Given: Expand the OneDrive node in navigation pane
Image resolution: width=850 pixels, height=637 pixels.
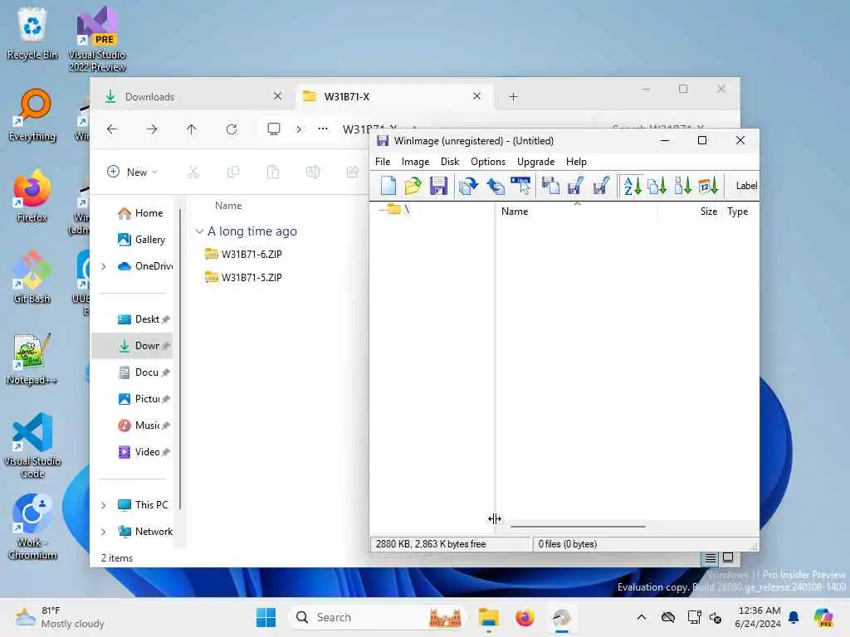Looking at the screenshot, I should click(x=104, y=266).
